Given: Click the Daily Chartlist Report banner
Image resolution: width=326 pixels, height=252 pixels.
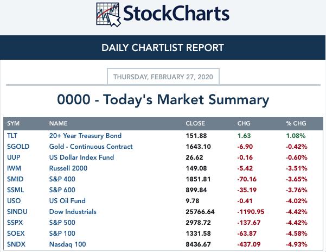Looking at the screenshot, I should 163,47.
